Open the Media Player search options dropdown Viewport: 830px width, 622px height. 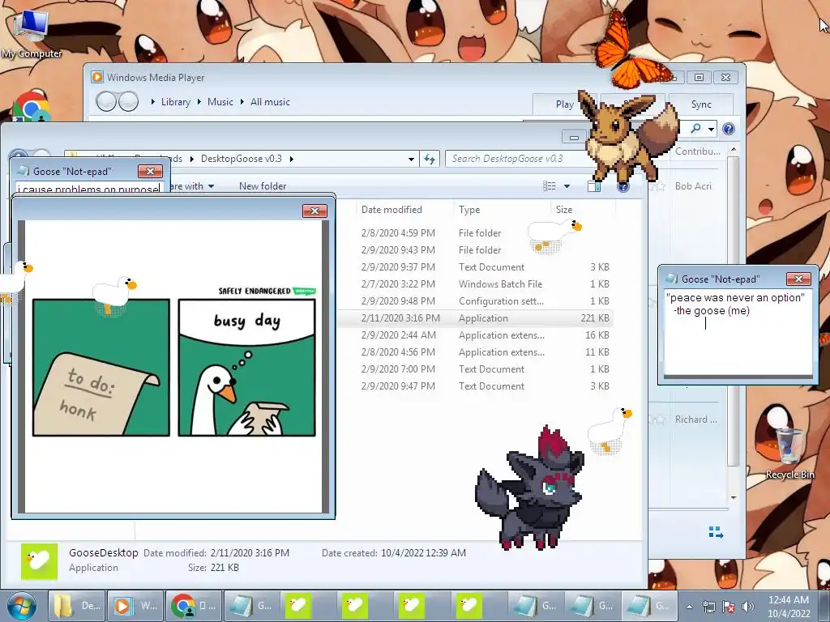click(712, 129)
